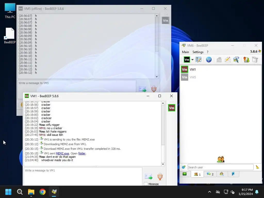
Task: Open the ? help menu
Action: (208, 52)
